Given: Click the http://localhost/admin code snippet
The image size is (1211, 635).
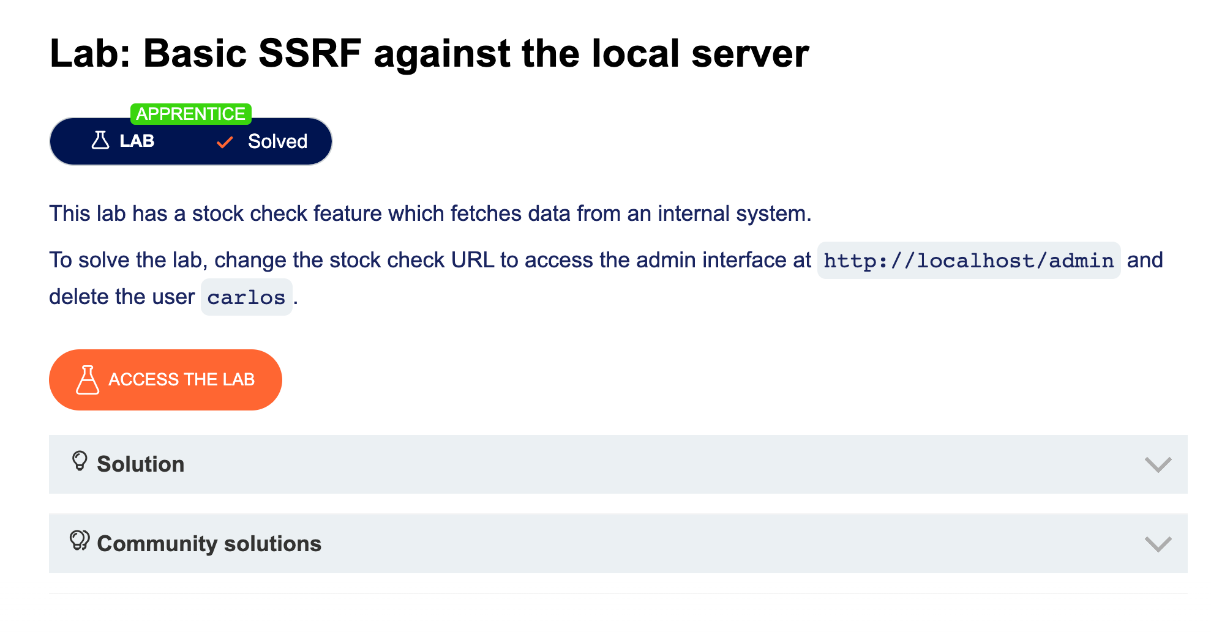Looking at the screenshot, I should 969,261.
